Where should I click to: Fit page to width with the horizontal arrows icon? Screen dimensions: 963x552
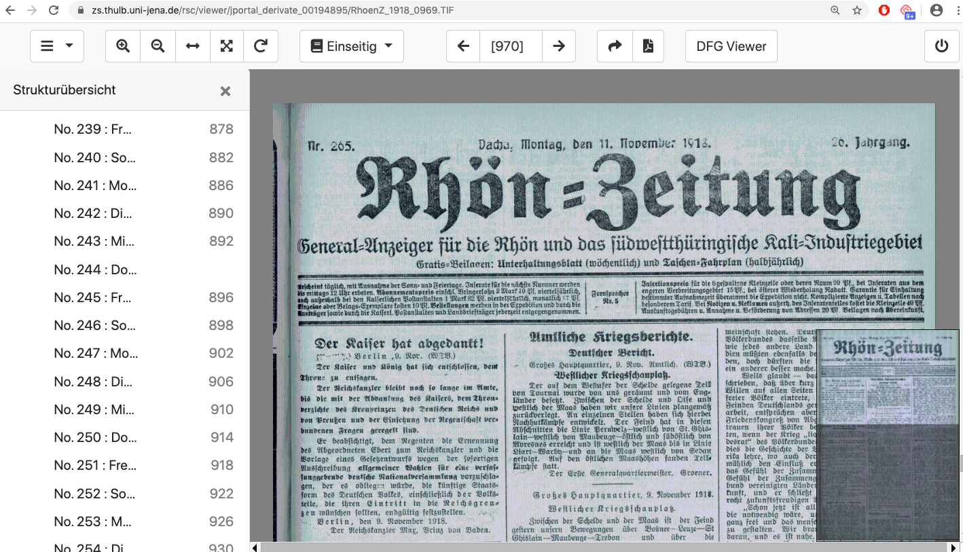[192, 46]
